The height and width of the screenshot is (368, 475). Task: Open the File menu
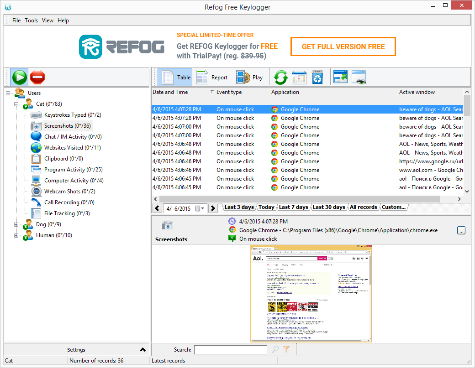(16, 20)
